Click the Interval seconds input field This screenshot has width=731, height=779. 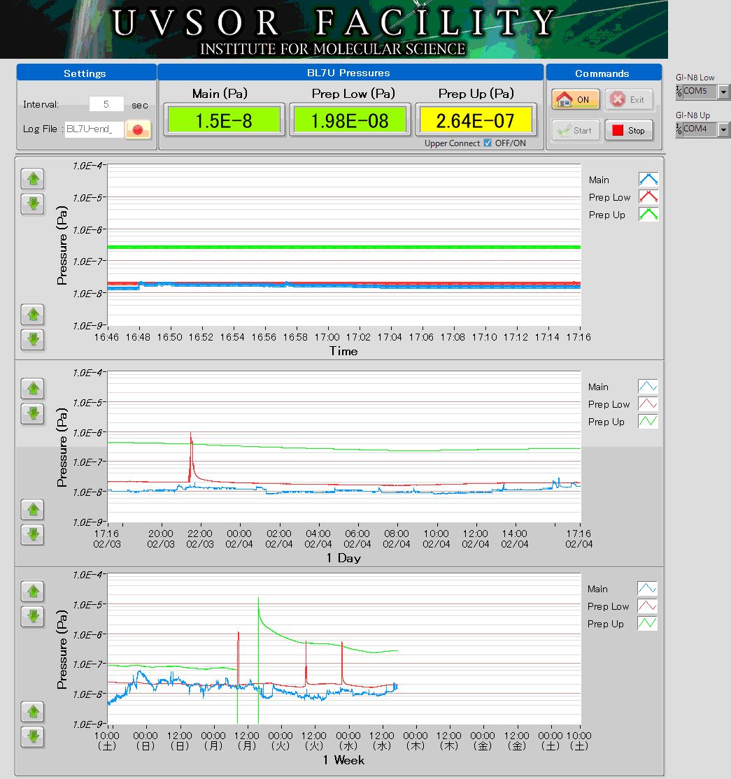[x=106, y=104]
